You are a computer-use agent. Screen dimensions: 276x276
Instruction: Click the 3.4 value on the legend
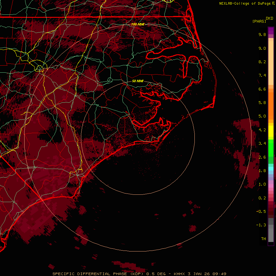(262, 144)
